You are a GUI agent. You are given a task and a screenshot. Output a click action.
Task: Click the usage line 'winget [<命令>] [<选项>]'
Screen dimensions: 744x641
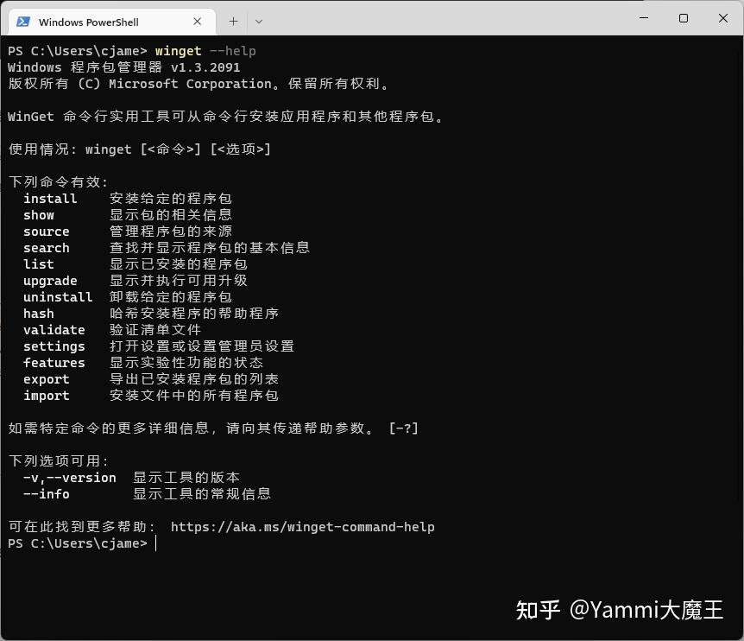pyautogui.click(x=178, y=149)
